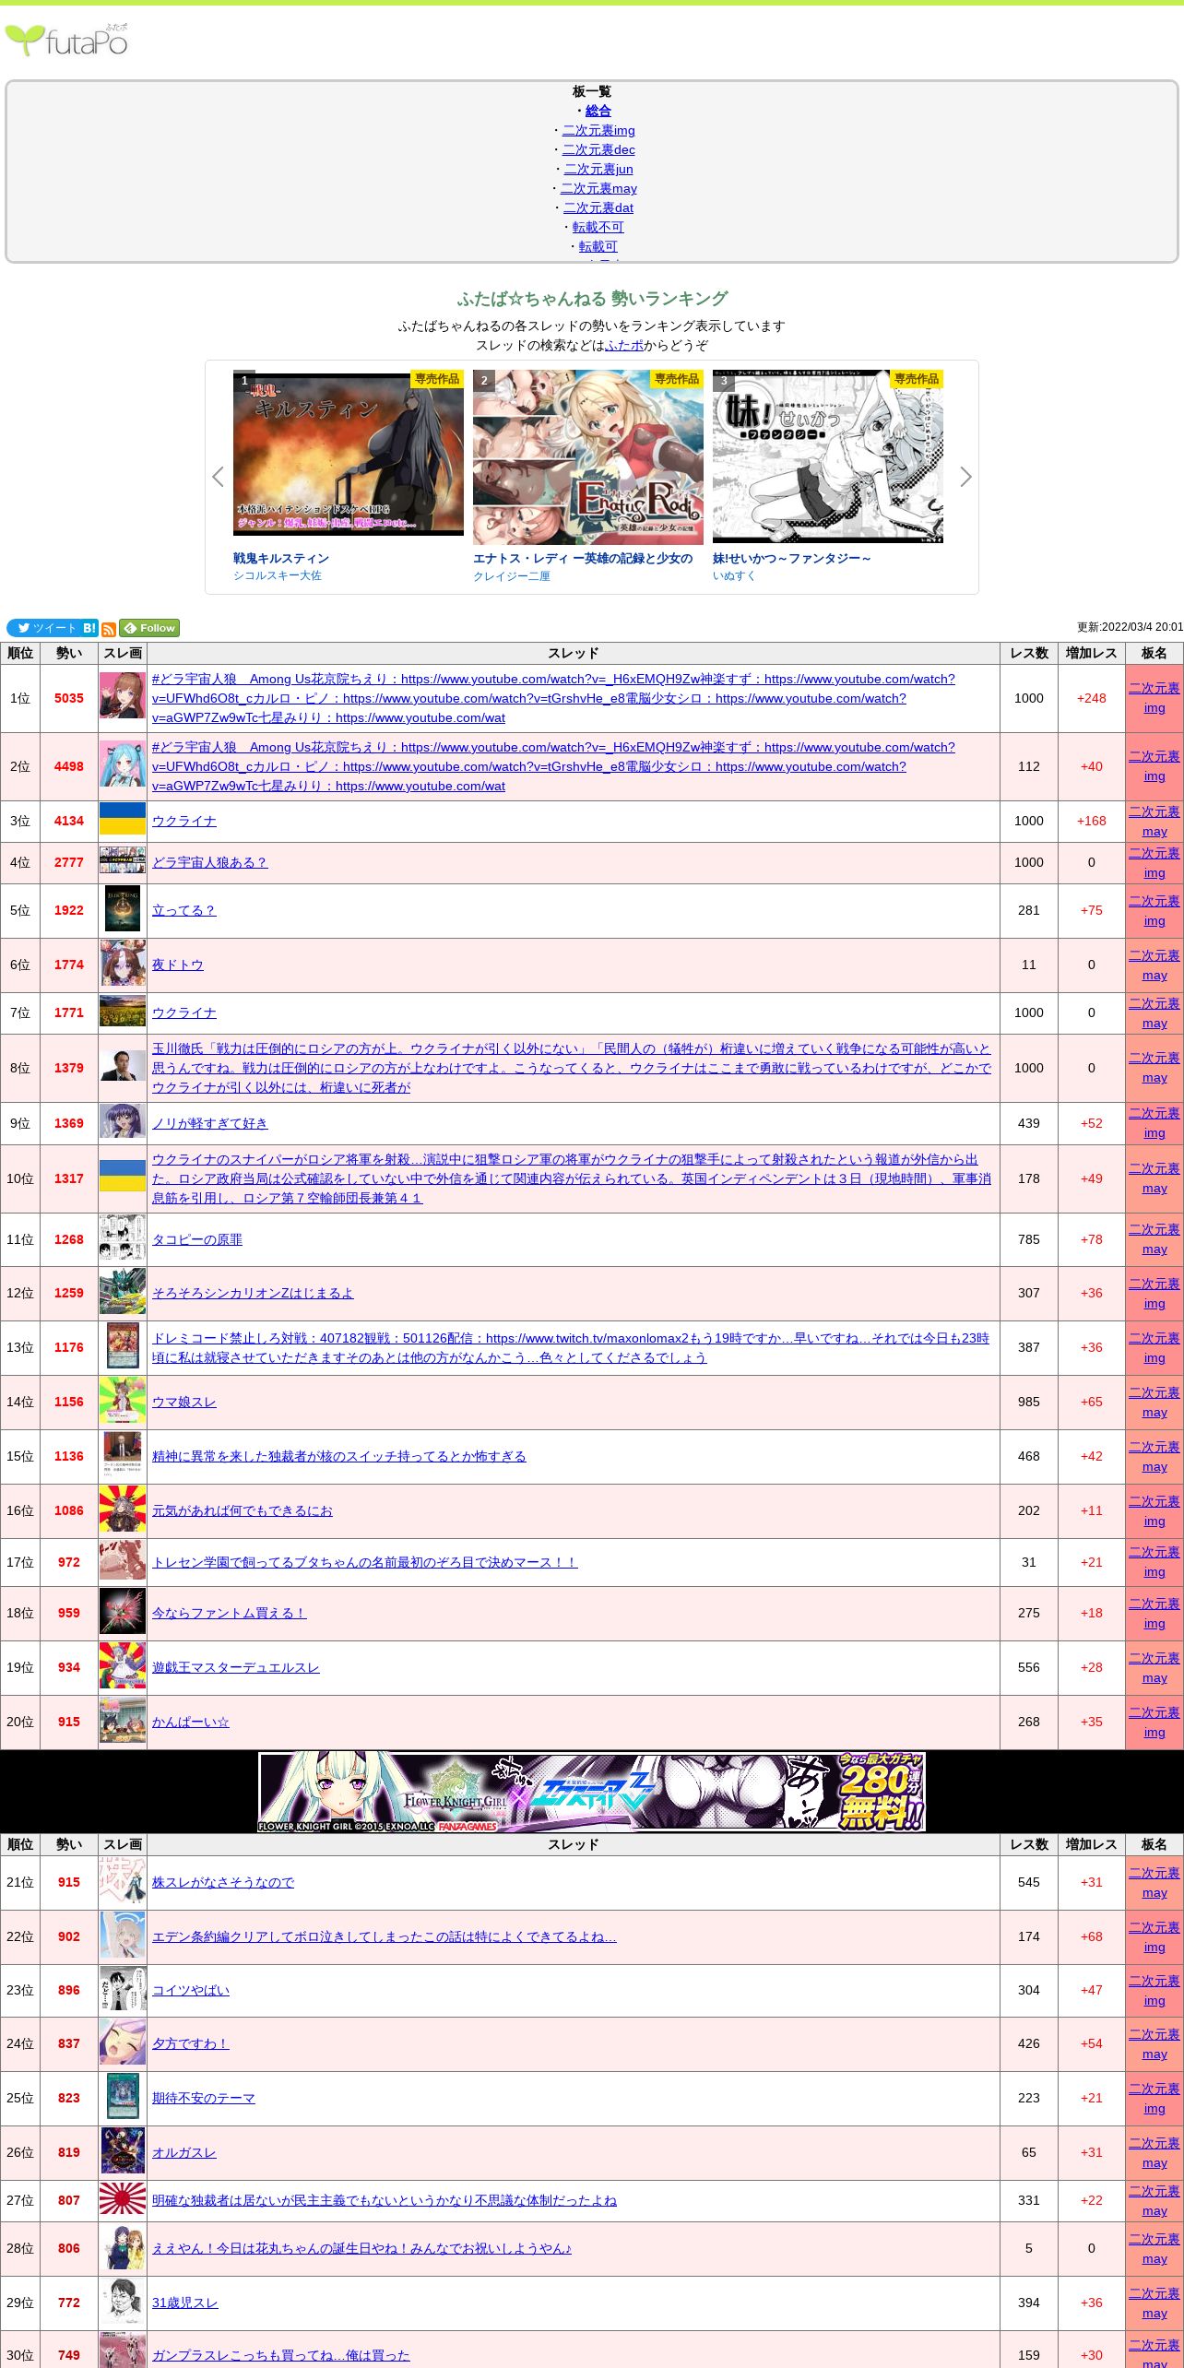Open ウマ娘スレ thread link
The image size is (1184, 2368).
184,1402
